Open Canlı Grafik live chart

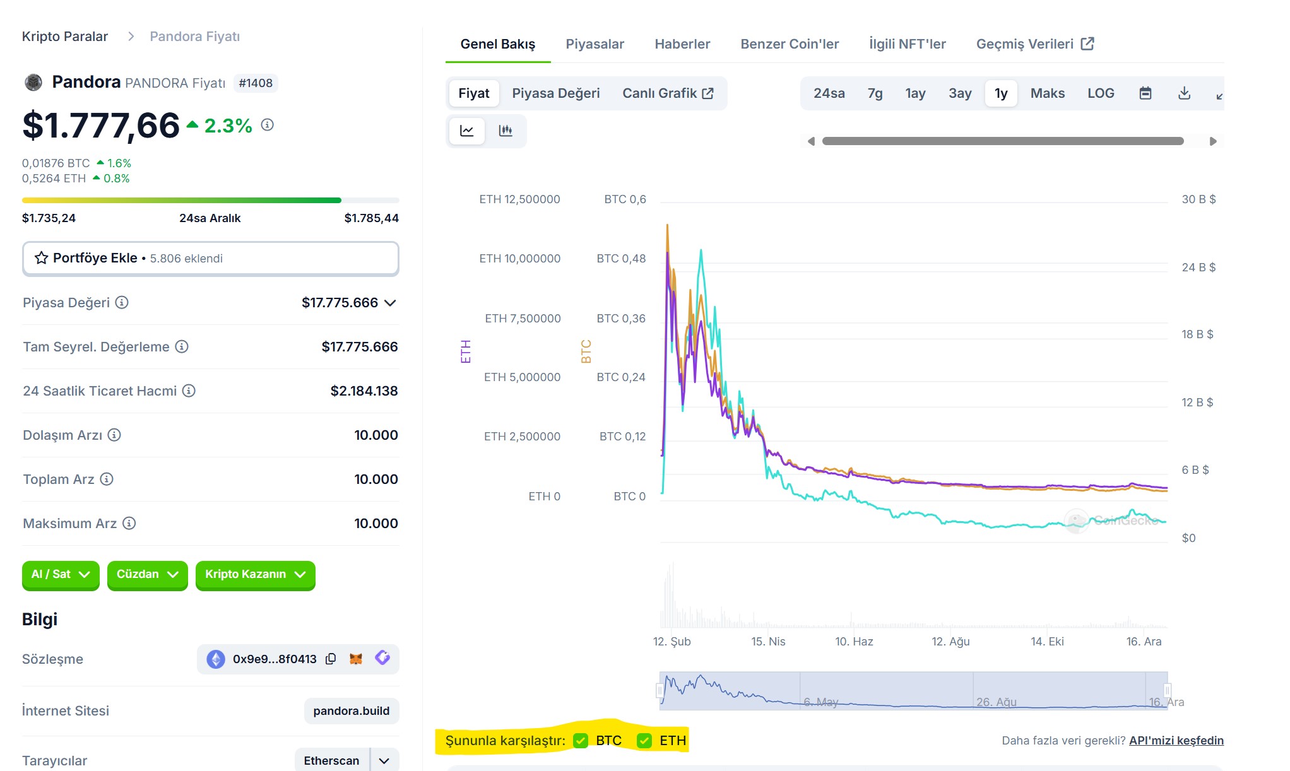(668, 93)
